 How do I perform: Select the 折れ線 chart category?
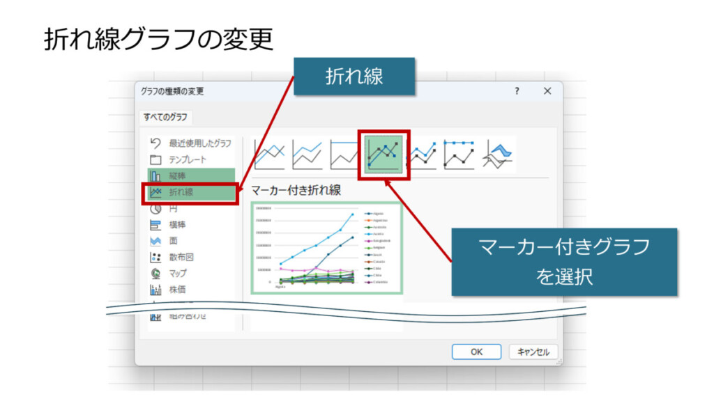point(181,193)
